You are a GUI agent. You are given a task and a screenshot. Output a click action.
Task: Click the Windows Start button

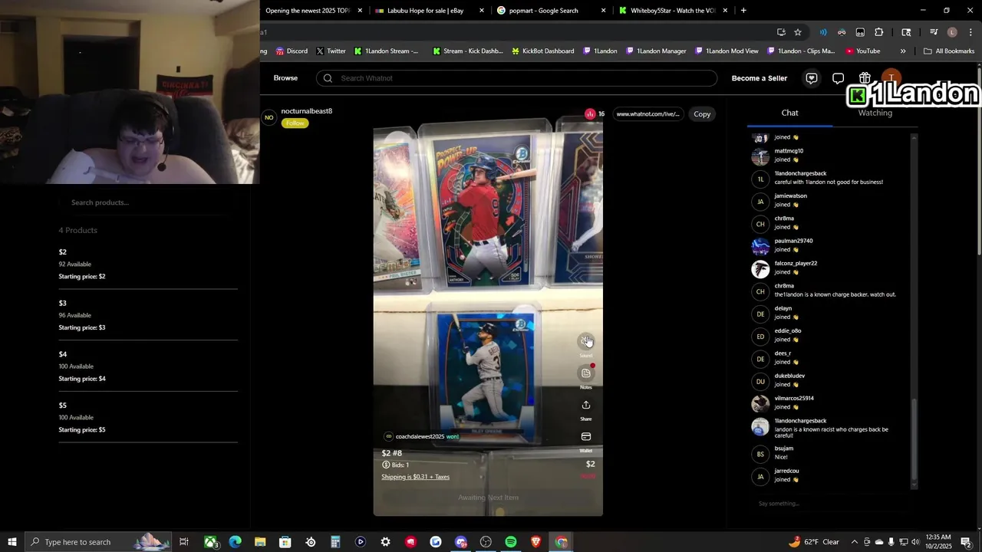point(12,542)
